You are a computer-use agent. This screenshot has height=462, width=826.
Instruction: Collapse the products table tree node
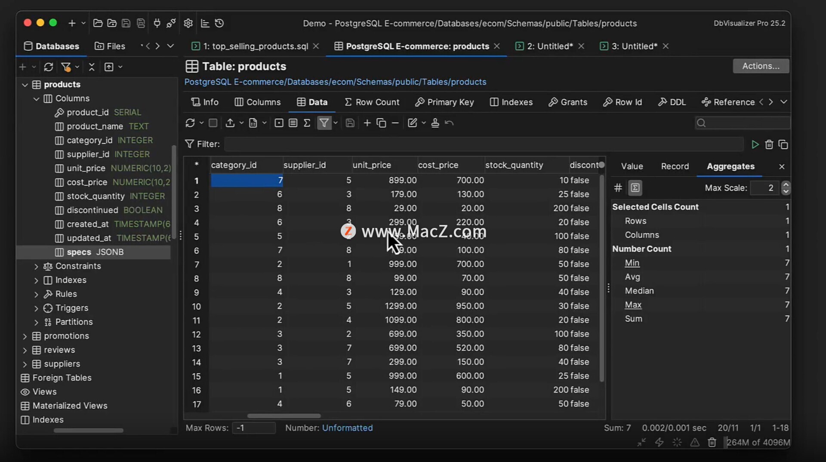pyautogui.click(x=25, y=85)
